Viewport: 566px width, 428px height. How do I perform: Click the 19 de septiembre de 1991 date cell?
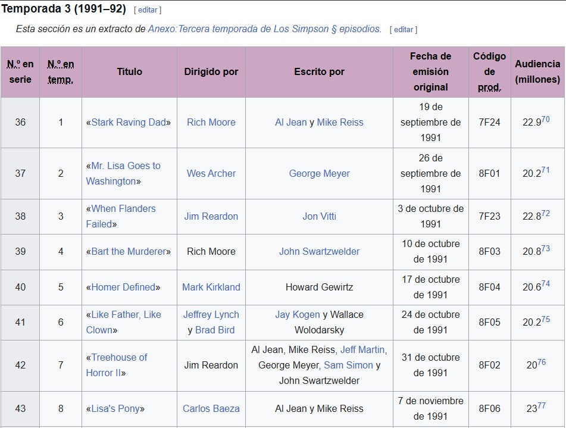coord(431,123)
